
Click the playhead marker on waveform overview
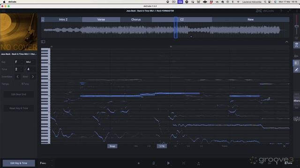click(176, 28)
